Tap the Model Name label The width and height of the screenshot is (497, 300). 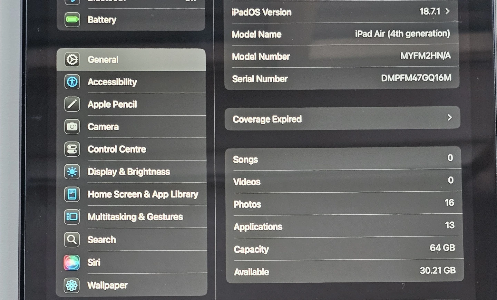256,35
